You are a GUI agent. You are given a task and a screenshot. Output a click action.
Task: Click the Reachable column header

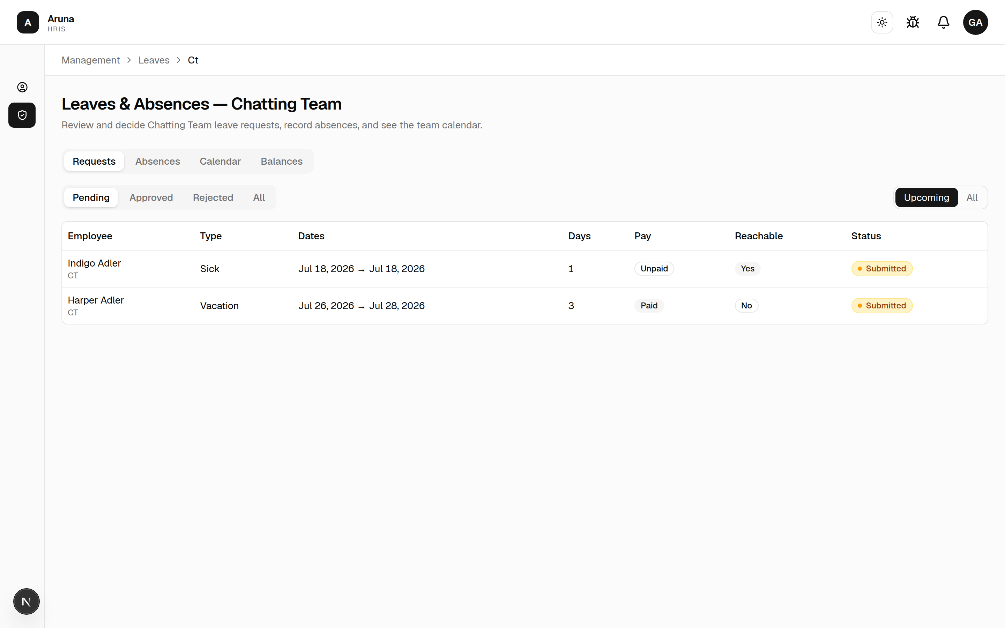pyautogui.click(x=759, y=236)
